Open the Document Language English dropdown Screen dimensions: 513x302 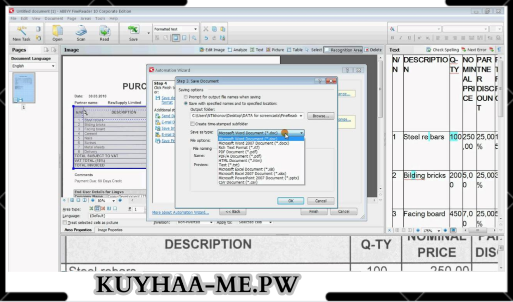53,66
